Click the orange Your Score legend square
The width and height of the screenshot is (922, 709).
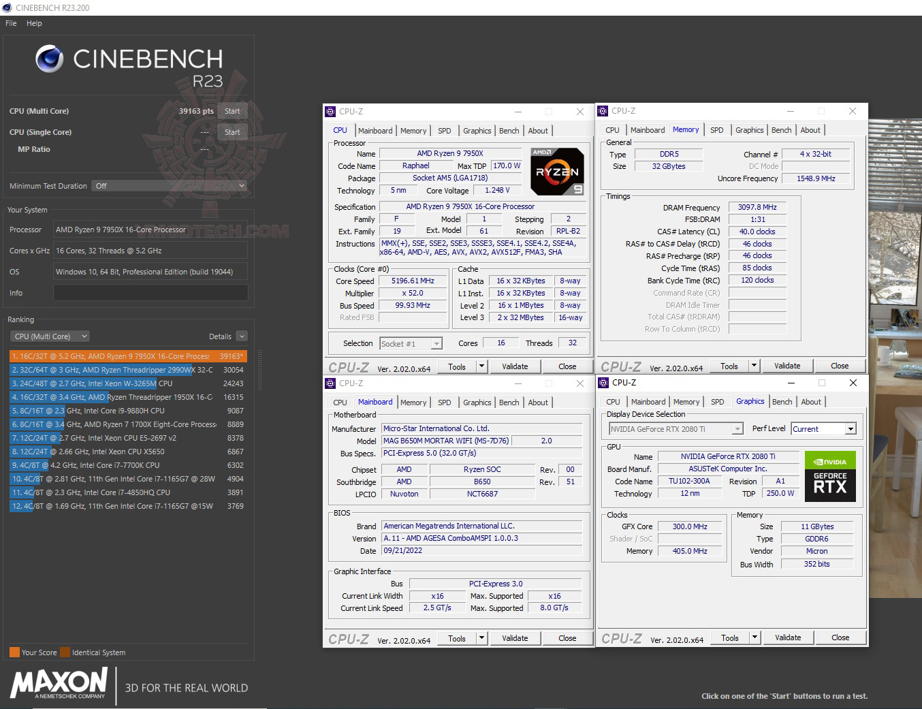coord(14,652)
